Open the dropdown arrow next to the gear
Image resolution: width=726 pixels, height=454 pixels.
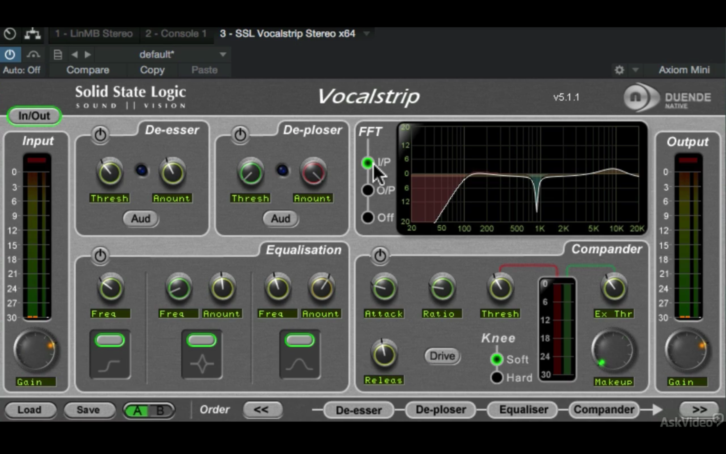tap(636, 70)
